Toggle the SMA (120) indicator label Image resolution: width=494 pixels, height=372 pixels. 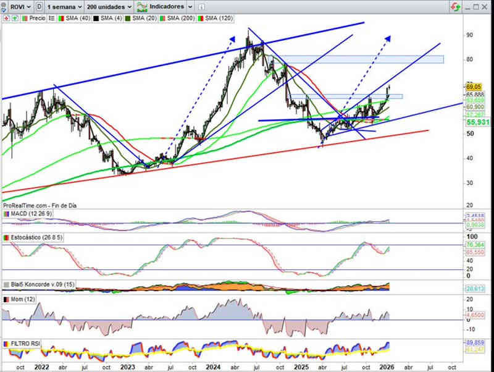pos(220,19)
